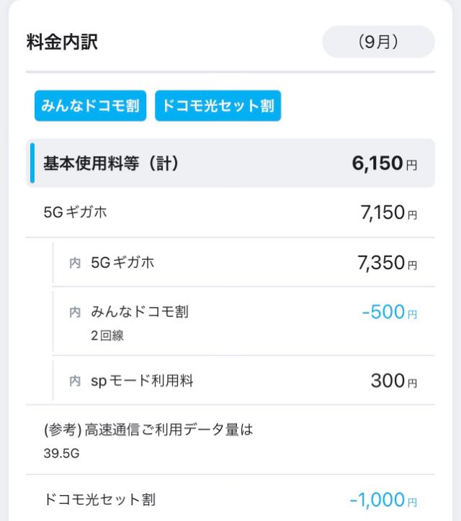Click the 高速通信ご利用データ量 reference text

coord(148,429)
